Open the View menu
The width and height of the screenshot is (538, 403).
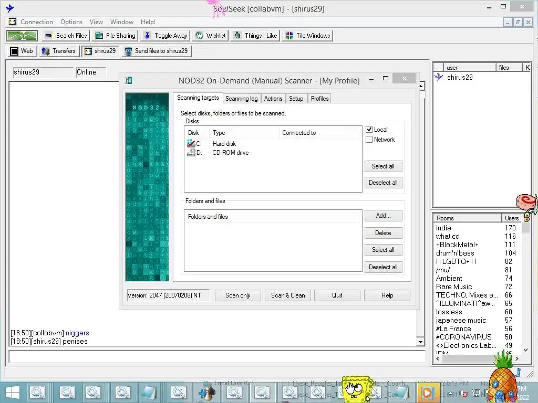pos(97,22)
